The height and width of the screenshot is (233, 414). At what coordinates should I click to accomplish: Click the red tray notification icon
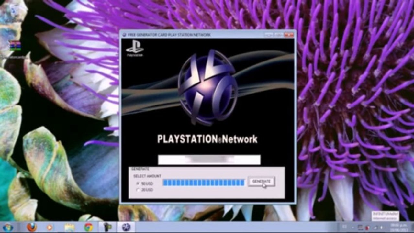click(x=367, y=228)
